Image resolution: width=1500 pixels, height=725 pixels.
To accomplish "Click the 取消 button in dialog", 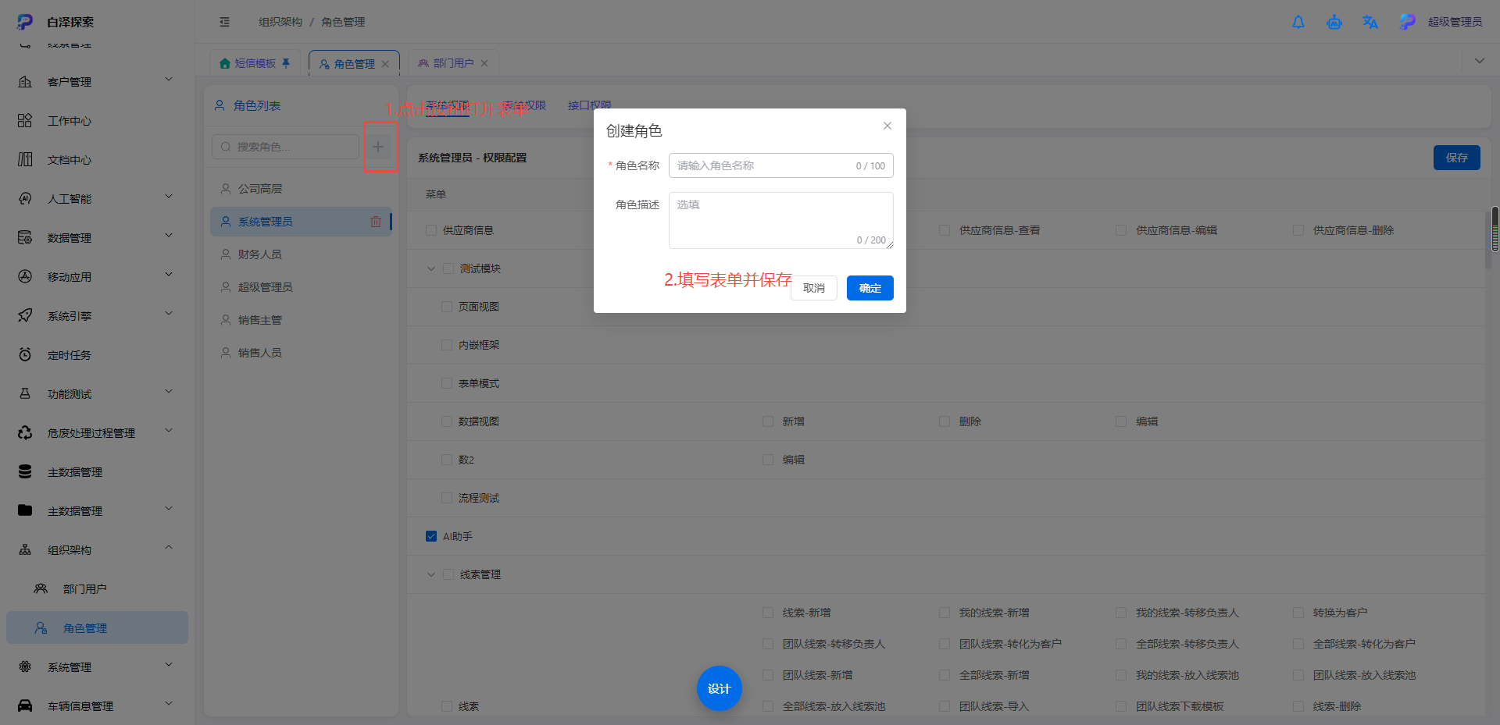I will click(814, 288).
